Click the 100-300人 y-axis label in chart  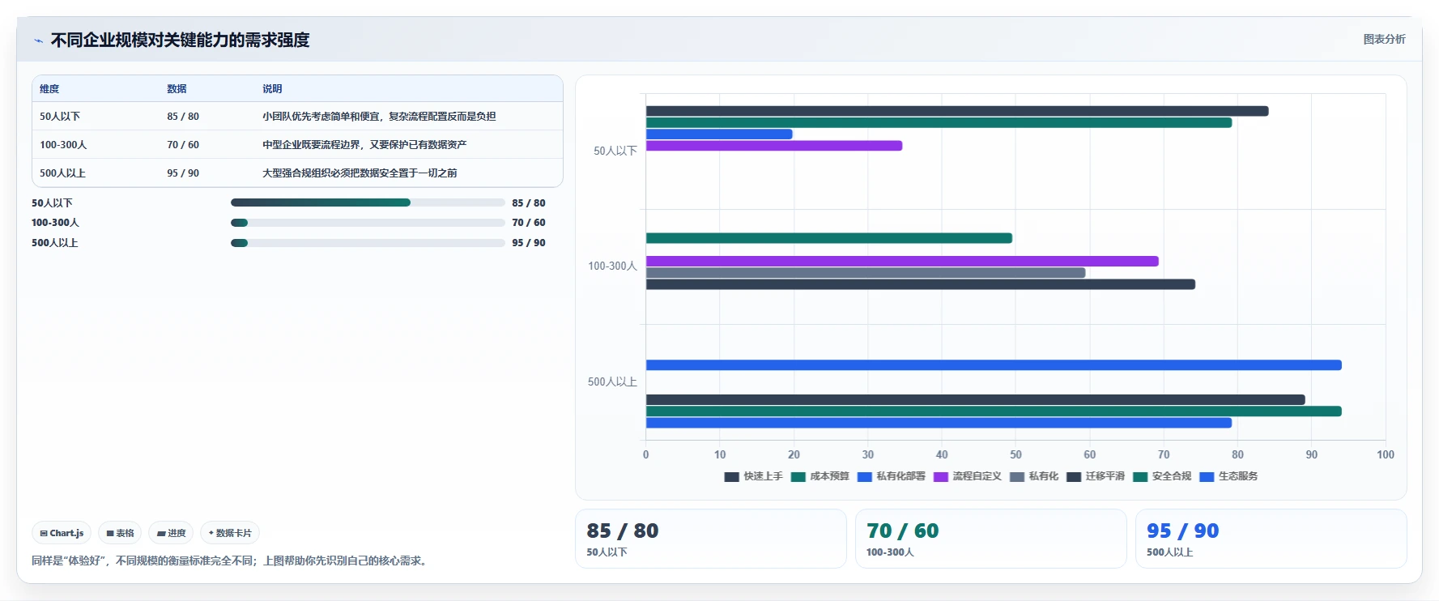click(x=612, y=266)
